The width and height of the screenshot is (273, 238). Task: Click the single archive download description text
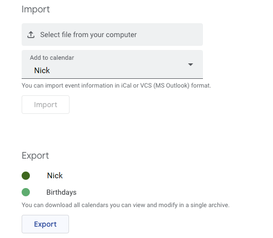coord(126,205)
